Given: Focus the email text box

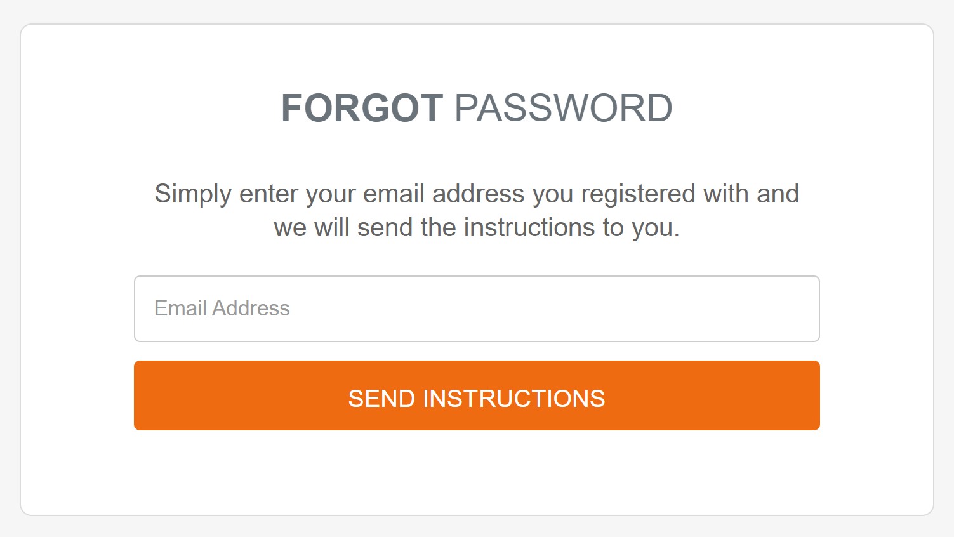Looking at the screenshot, I should pos(476,308).
